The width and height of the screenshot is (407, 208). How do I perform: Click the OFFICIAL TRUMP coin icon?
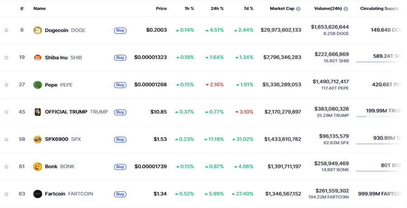pos(38,112)
